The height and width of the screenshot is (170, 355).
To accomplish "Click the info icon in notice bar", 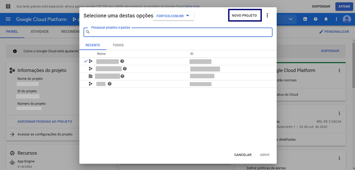I will pos(15,51).
